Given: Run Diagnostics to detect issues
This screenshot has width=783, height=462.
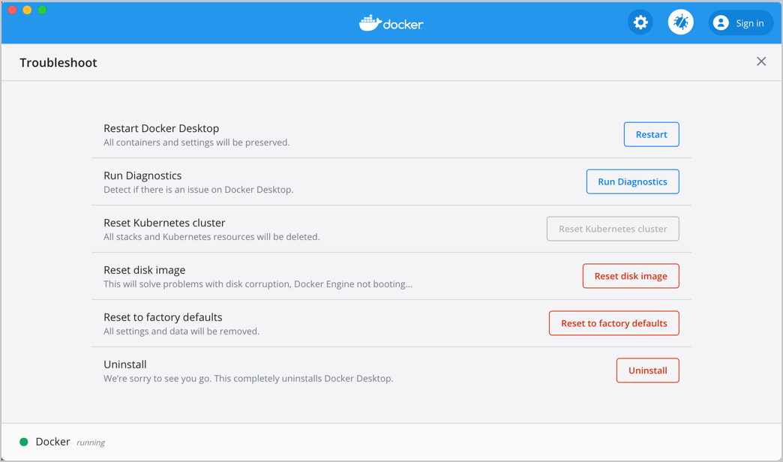Looking at the screenshot, I should coord(632,181).
